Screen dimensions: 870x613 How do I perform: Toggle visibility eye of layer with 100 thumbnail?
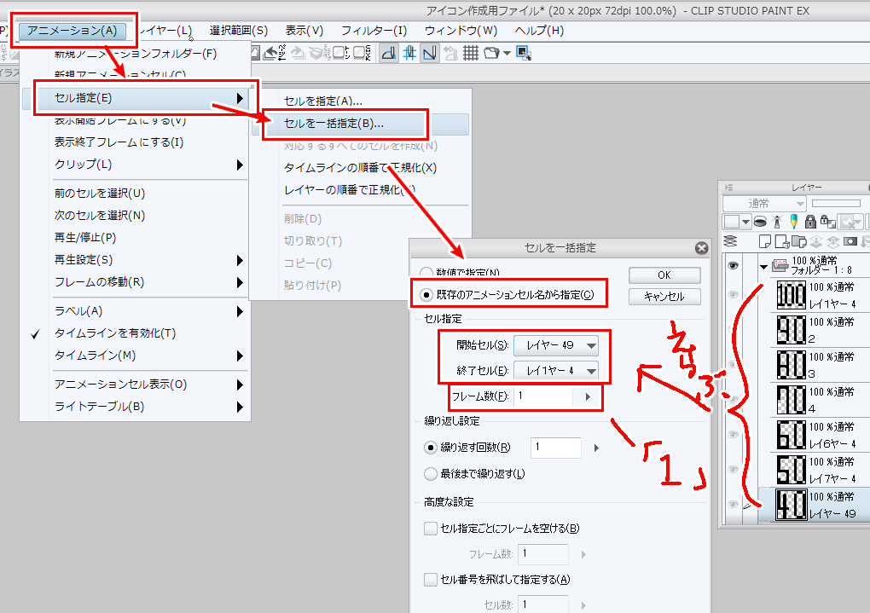tap(733, 295)
